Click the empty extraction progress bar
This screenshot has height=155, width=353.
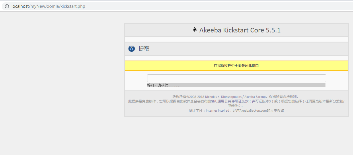click(236, 78)
